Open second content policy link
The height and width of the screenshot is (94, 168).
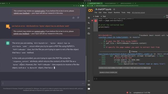40,31
